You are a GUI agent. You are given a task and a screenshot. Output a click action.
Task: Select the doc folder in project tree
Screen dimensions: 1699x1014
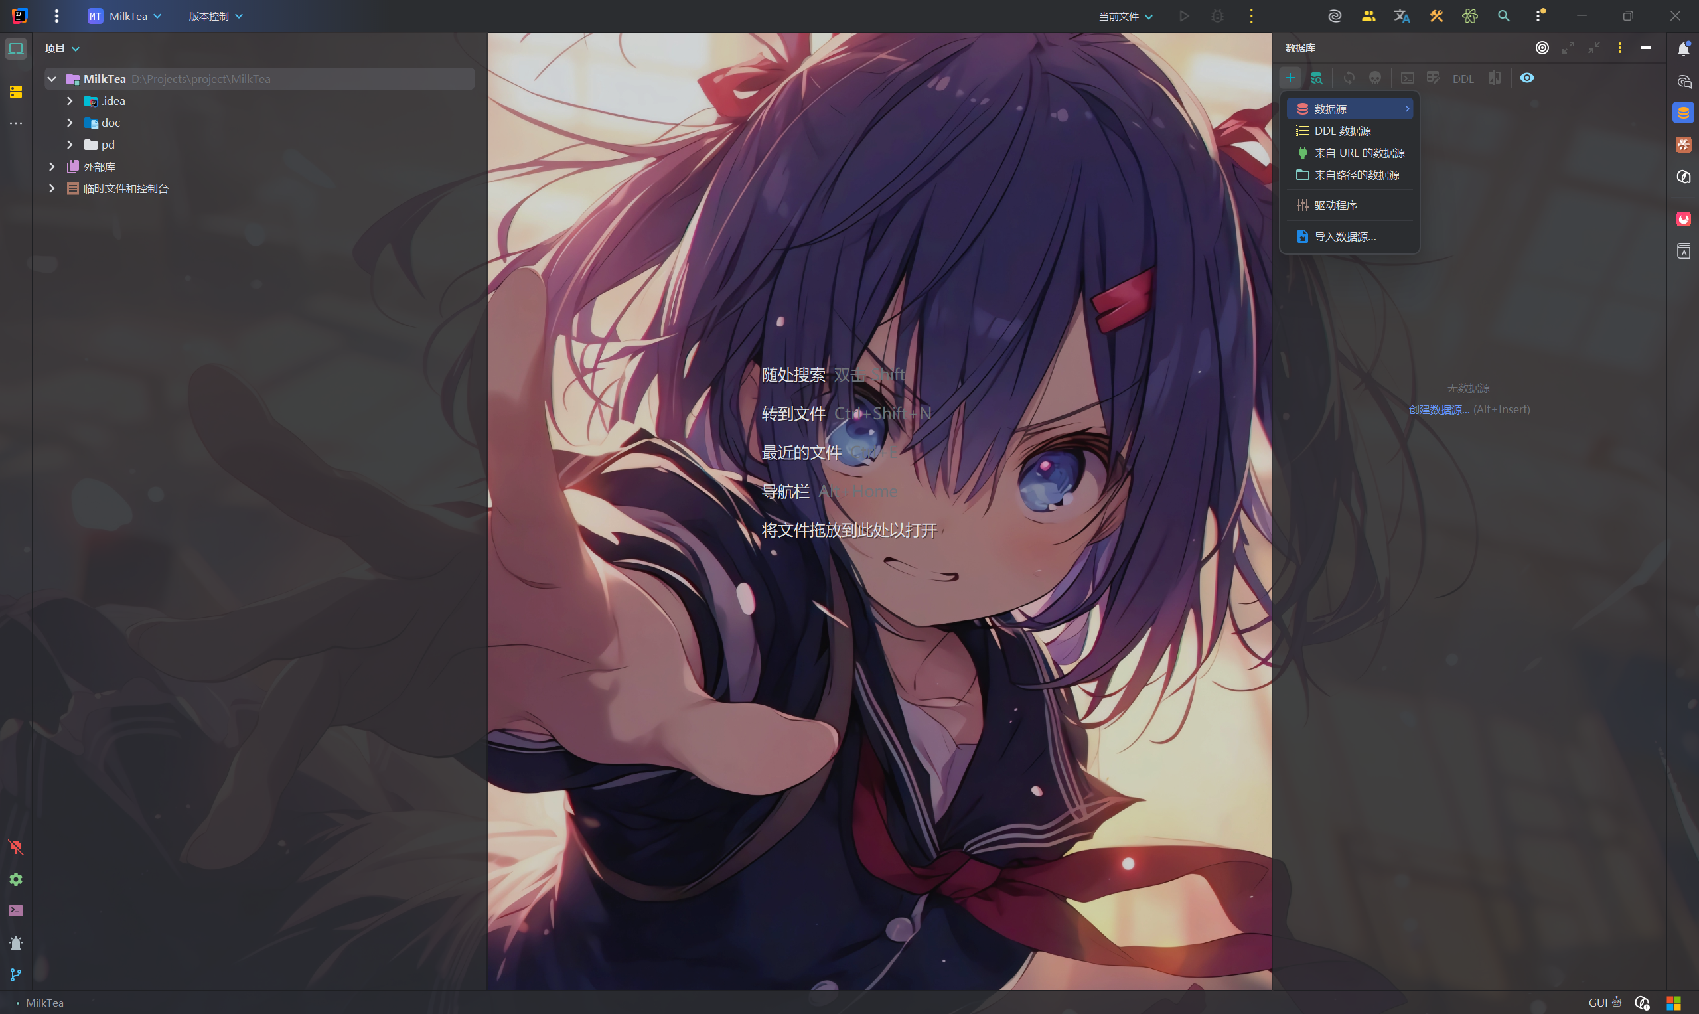click(x=111, y=123)
